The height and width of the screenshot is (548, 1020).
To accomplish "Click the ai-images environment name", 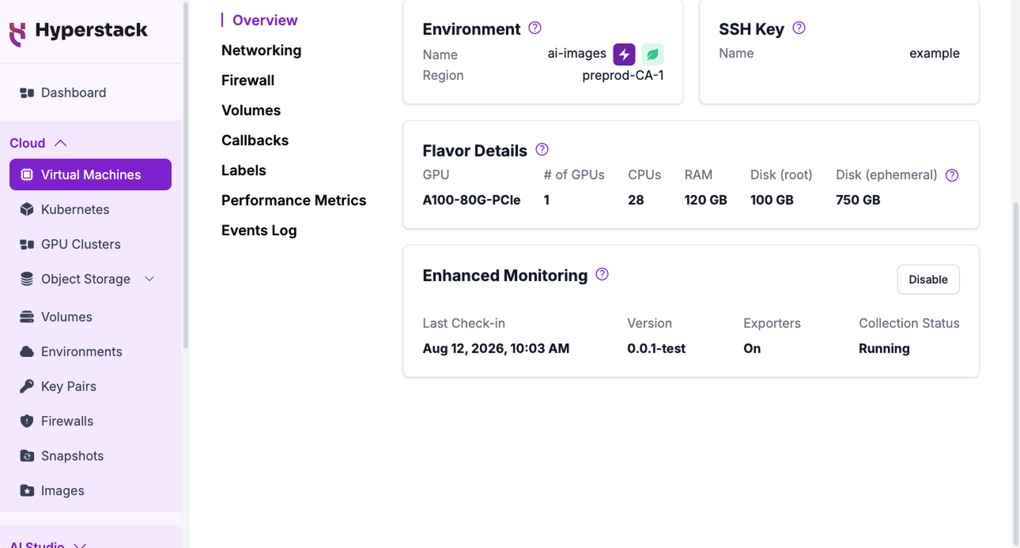I will click(576, 54).
